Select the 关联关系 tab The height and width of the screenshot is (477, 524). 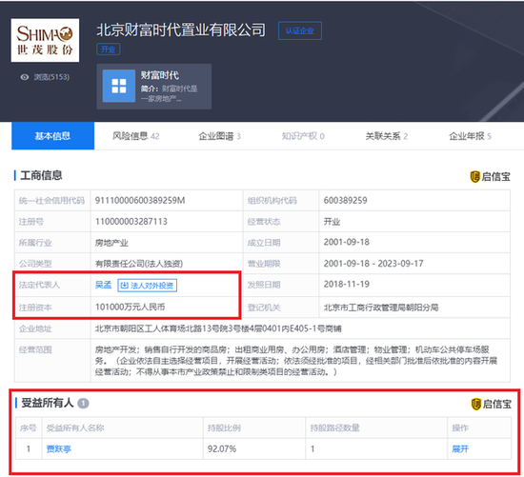click(x=386, y=136)
